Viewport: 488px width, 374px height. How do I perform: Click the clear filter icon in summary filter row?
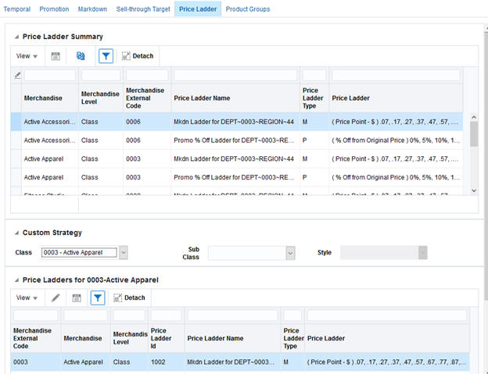pyautogui.click(x=18, y=75)
